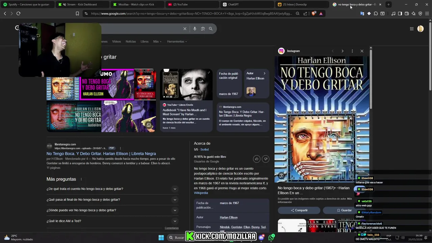Open the Libreta Negra PDF result title
The image size is (432, 243).
pyautogui.click(x=101, y=154)
